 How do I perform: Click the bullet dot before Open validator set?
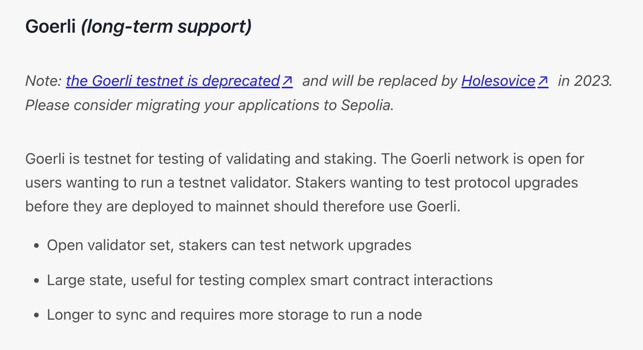click(x=36, y=246)
